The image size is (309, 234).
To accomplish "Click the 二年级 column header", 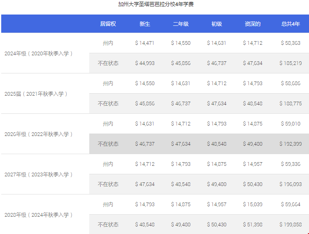I will [x=181, y=24].
